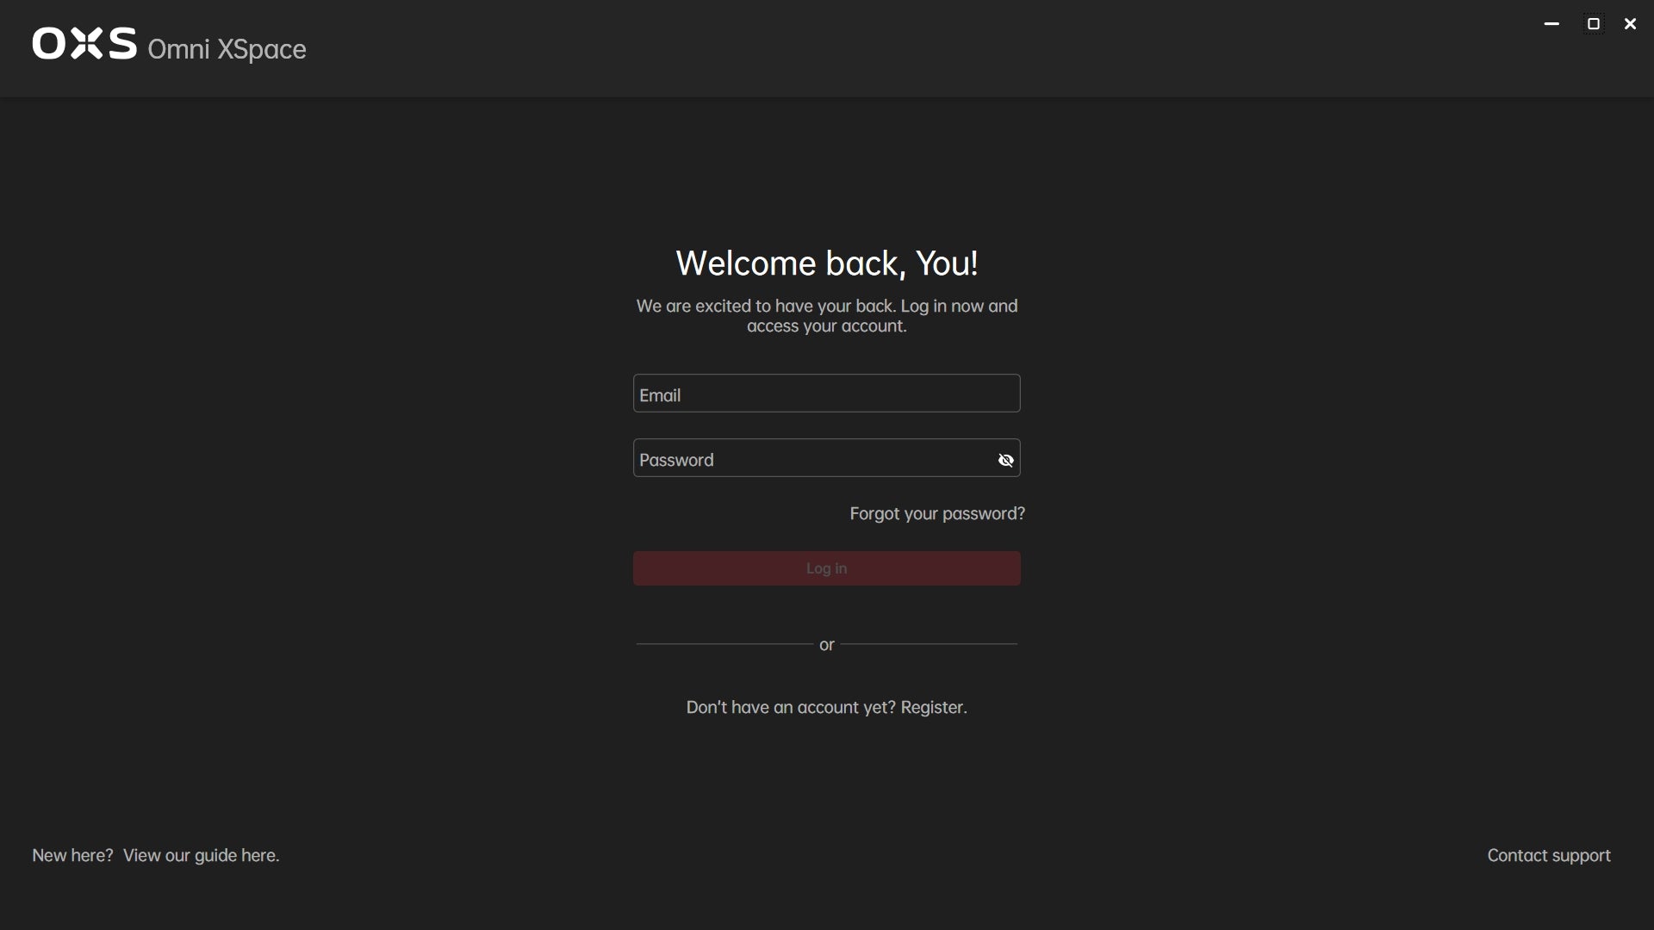This screenshot has width=1654, height=930.
Task: Click divider line left of 'or'
Action: click(x=724, y=644)
